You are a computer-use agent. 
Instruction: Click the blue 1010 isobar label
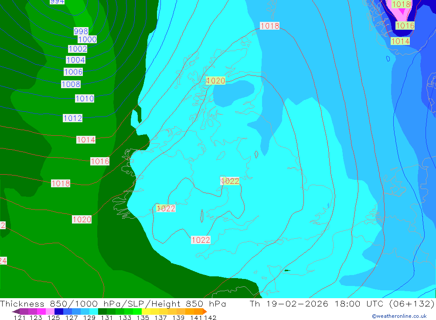[x=85, y=98]
